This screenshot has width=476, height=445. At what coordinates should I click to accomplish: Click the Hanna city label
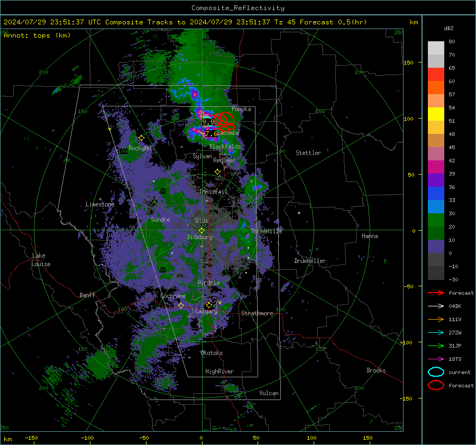pyautogui.click(x=370, y=236)
